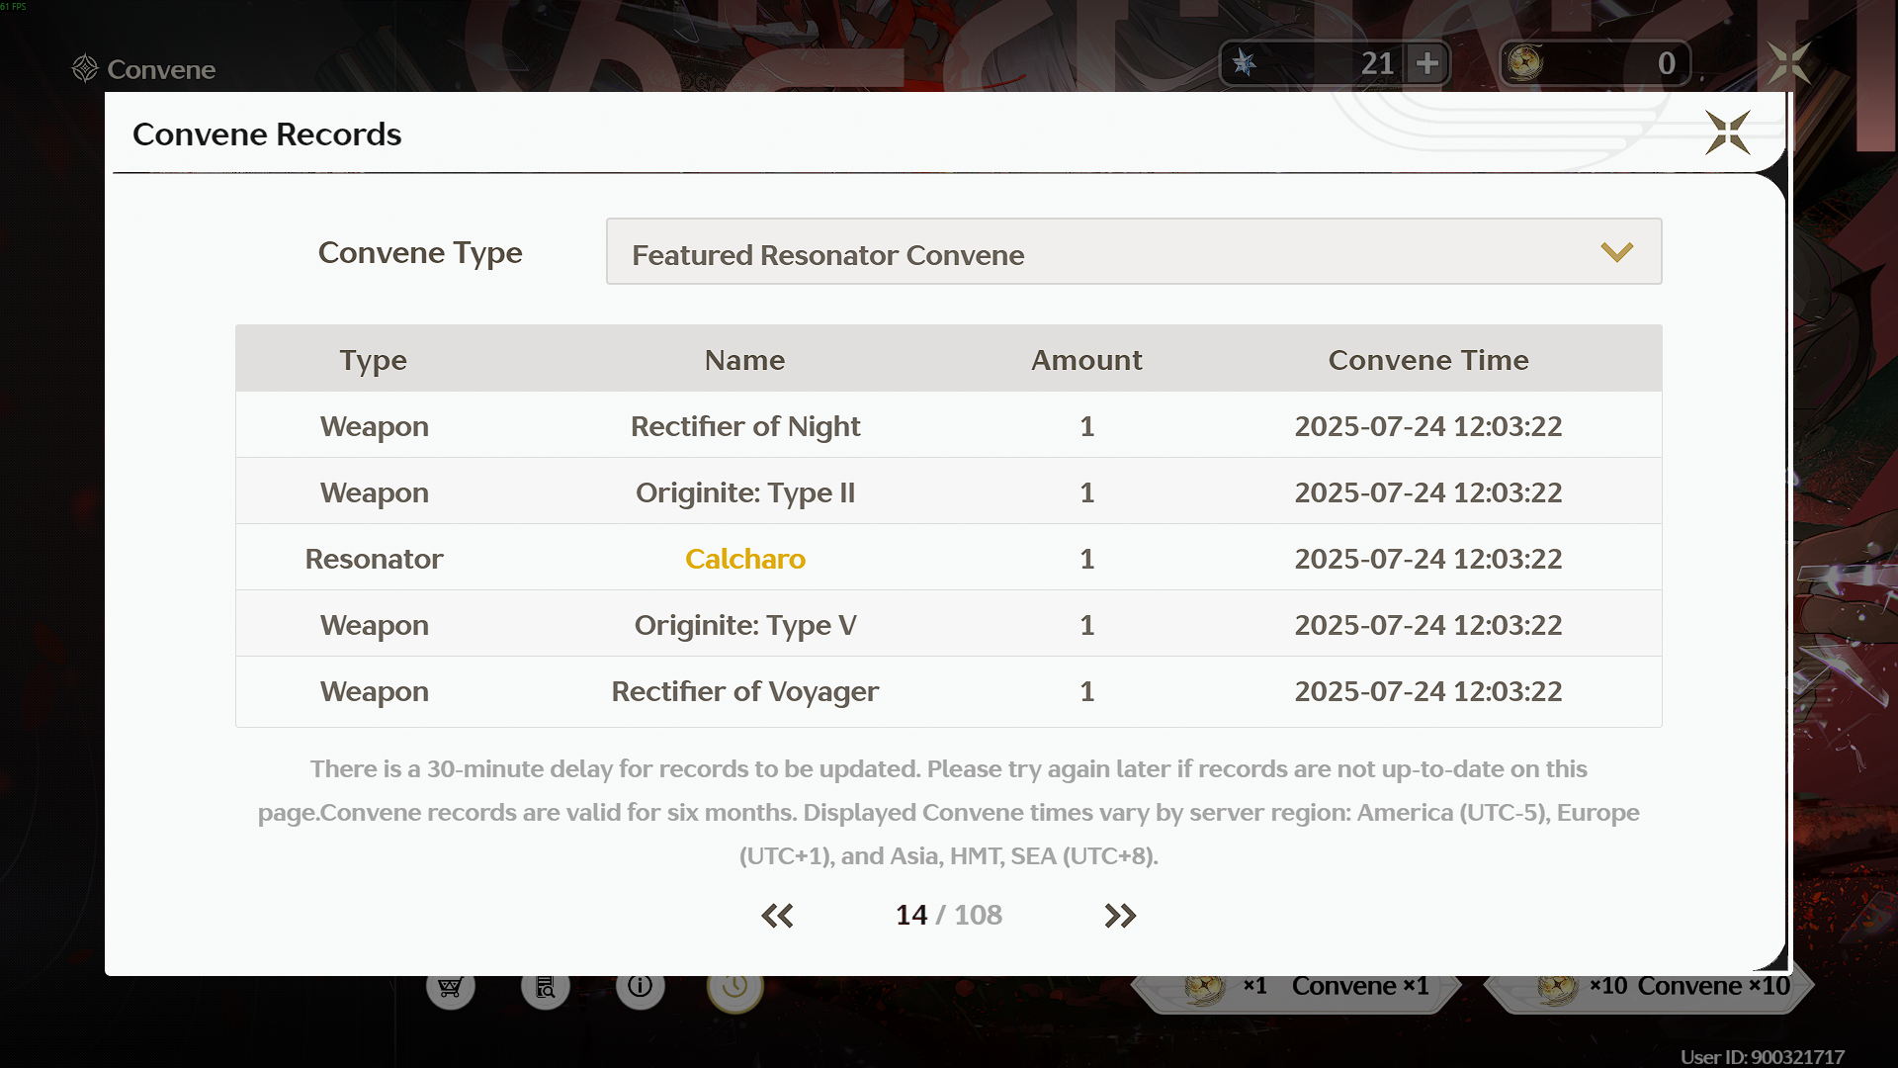Click the Radiant Tide coin icon
Image resolution: width=1898 pixels, height=1068 pixels.
(x=1525, y=63)
